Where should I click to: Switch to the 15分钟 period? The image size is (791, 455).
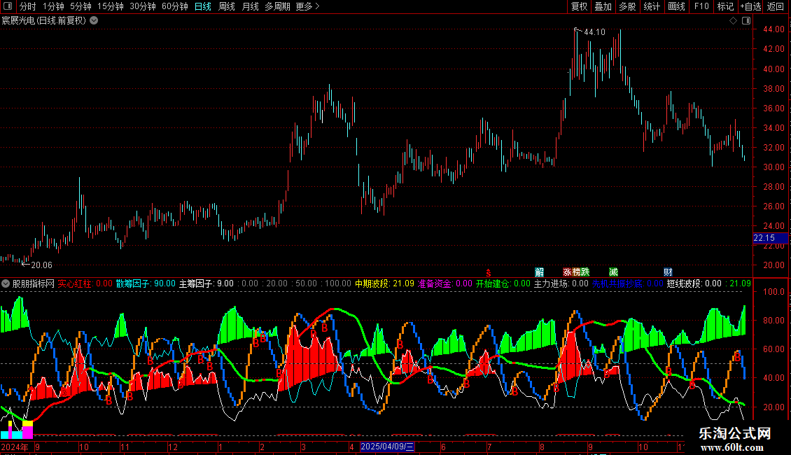(x=111, y=6)
